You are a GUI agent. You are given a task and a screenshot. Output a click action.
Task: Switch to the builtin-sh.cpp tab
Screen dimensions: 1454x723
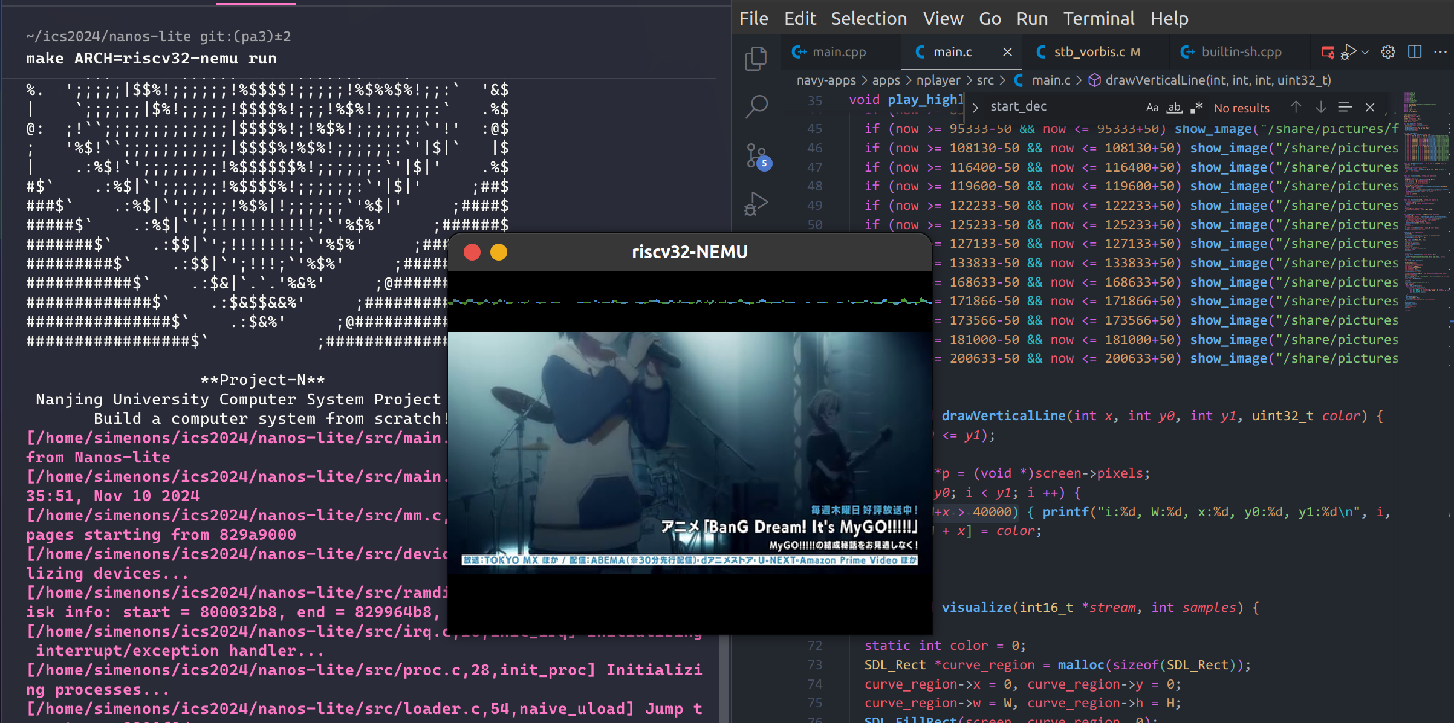[x=1241, y=52]
